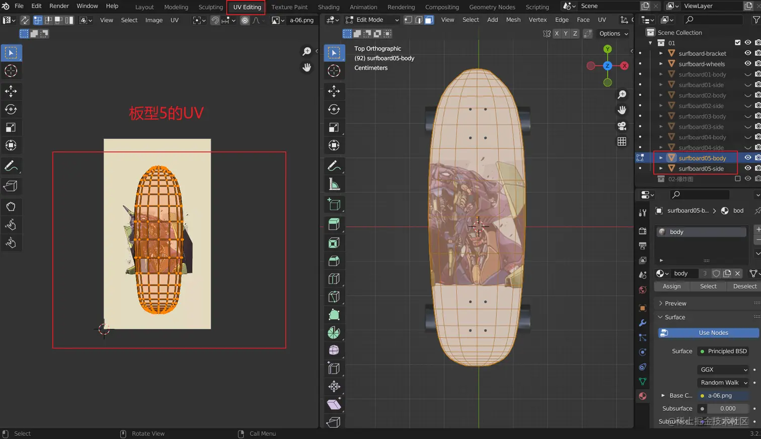Select the Rip Region tool
This screenshot has width=761, height=439.
(334, 422)
